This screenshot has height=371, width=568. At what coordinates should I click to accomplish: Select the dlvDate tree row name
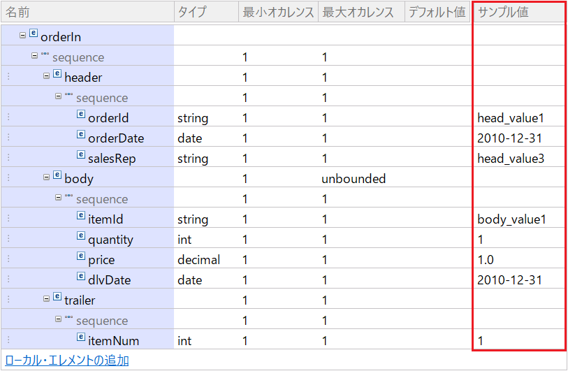tap(110, 280)
